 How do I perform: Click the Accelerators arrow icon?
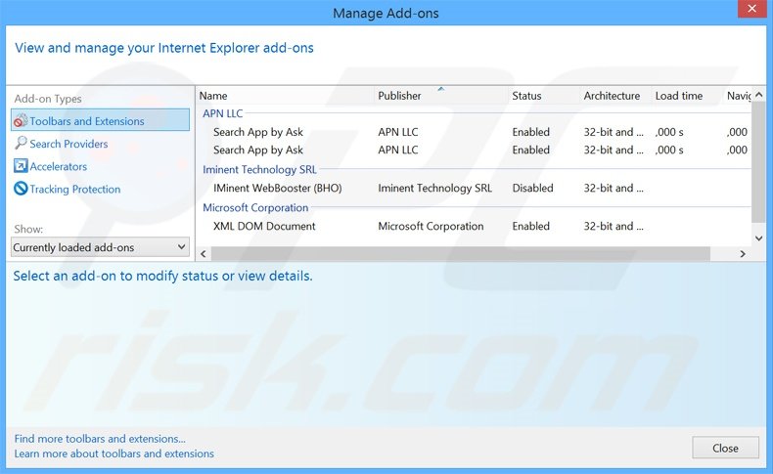[21, 166]
